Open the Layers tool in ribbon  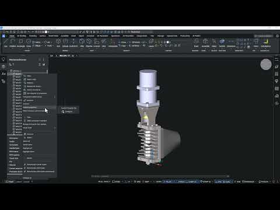coord(151,43)
